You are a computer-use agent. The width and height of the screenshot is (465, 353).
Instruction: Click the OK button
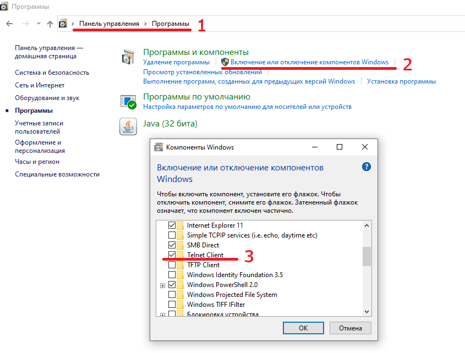coord(303,328)
